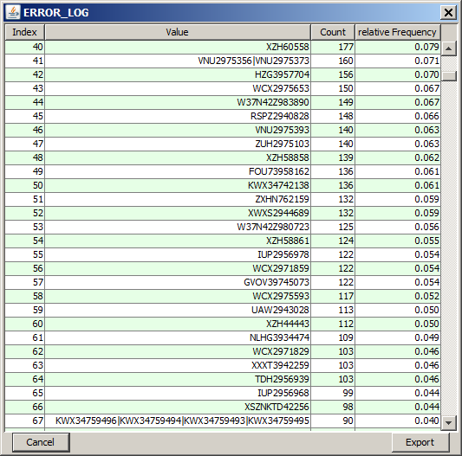
Task: Select value VNU2975356|VNU2975373
Action: [x=178, y=61]
